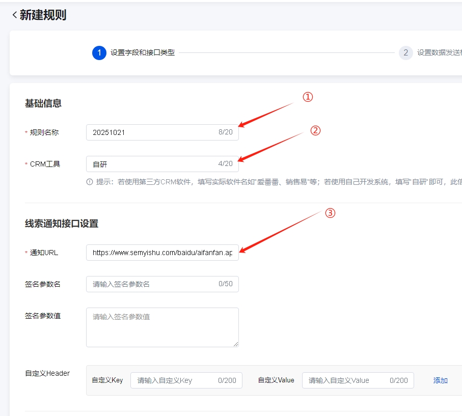Click the info icon before 提示 text

[x=90, y=182]
